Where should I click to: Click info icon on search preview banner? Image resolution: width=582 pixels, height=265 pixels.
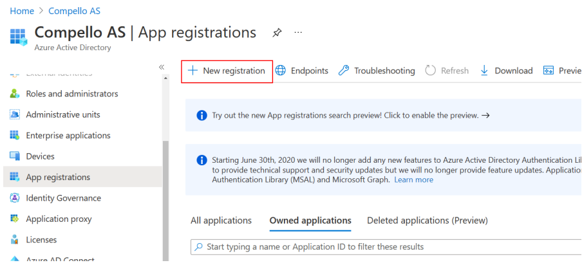coord(202,115)
